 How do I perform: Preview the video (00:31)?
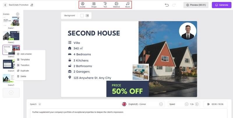(x=196, y=5)
